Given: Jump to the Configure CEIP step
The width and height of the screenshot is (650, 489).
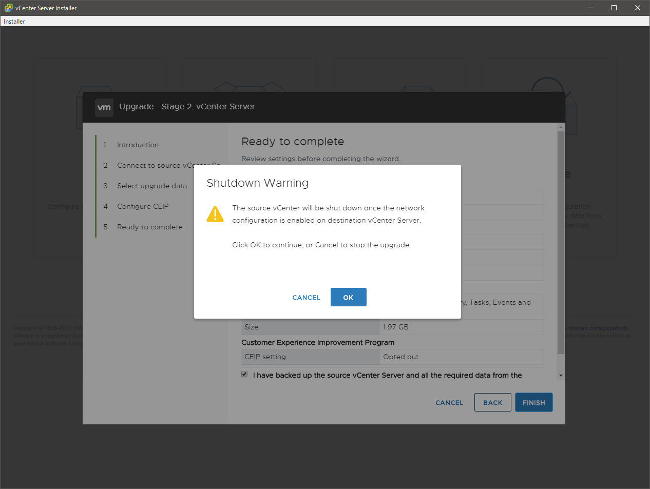Looking at the screenshot, I should click(x=143, y=207).
